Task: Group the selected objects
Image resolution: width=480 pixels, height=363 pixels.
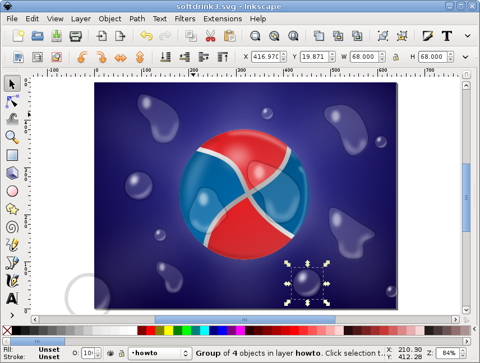Action: pos(382,36)
